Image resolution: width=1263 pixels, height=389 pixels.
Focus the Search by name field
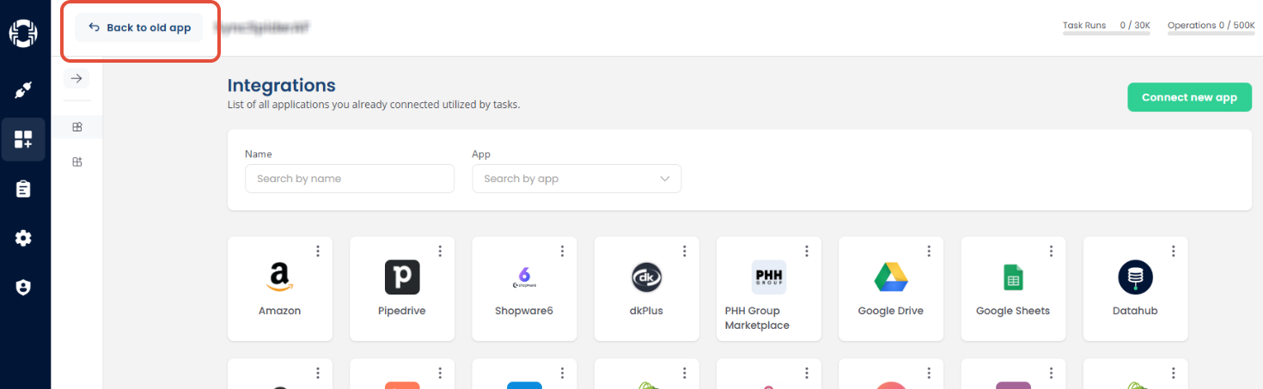pyautogui.click(x=350, y=179)
